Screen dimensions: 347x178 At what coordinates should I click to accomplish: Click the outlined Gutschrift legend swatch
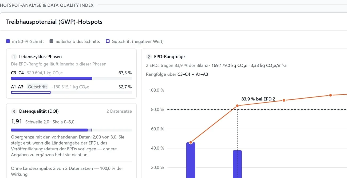(x=108, y=41)
